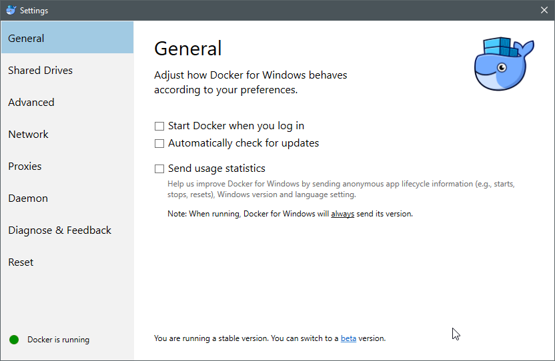
Task: Show the Daemon configuration tab
Action: (67, 198)
